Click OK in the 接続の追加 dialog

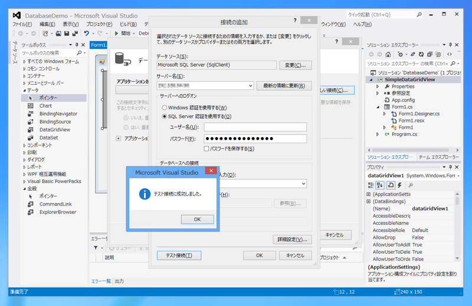click(259, 255)
